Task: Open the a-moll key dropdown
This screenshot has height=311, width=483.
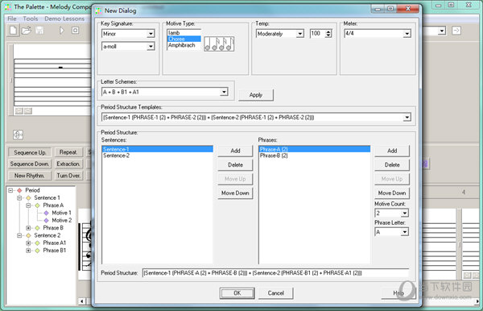Action: (x=151, y=46)
